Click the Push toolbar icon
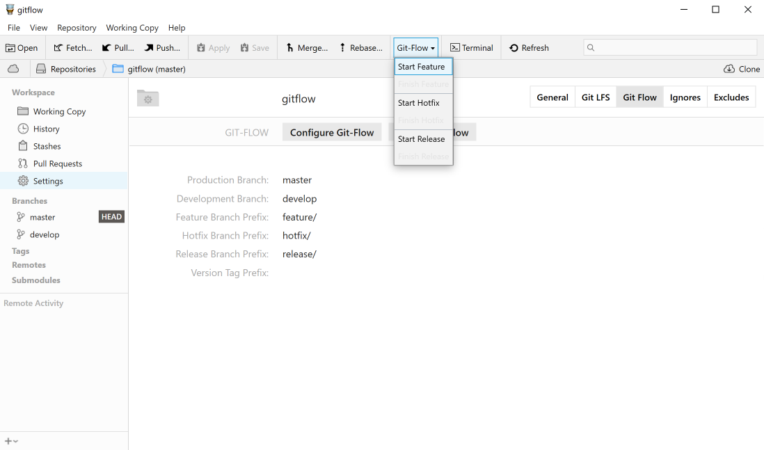 click(x=162, y=48)
